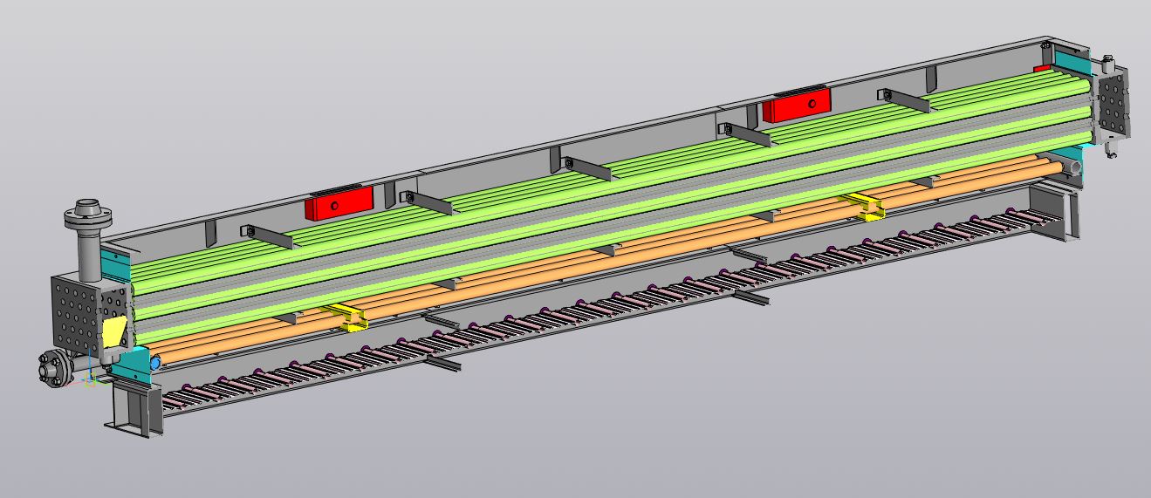Click the blue pipe end cap at left
The image size is (1151, 498).
point(156,362)
